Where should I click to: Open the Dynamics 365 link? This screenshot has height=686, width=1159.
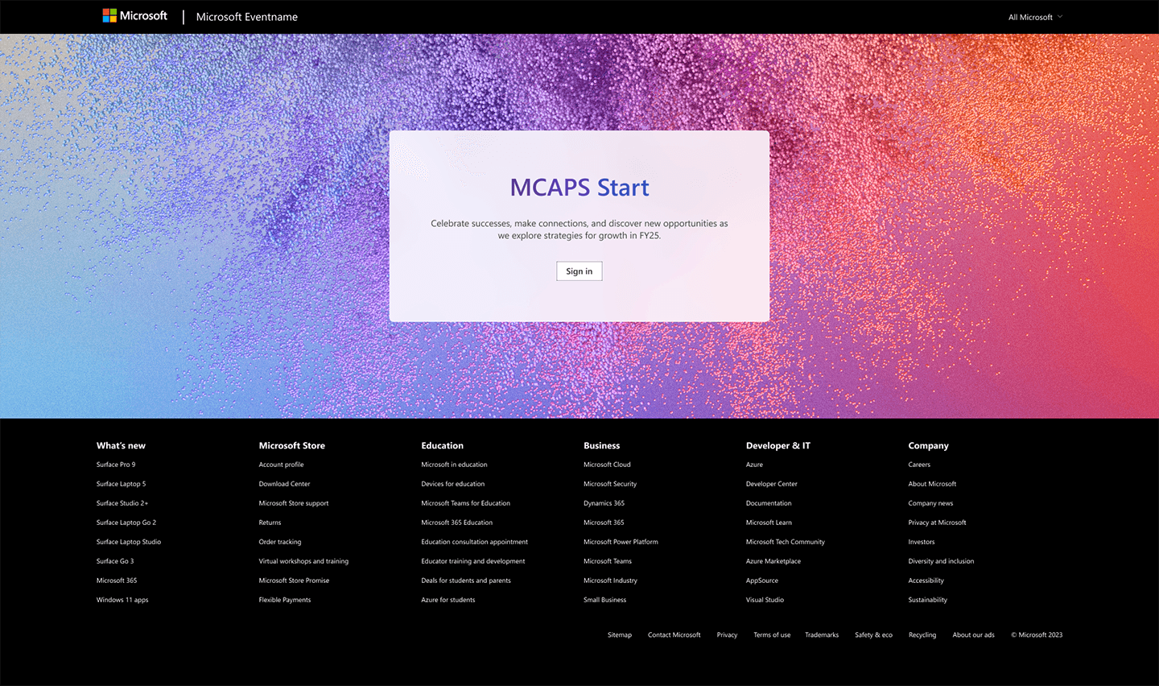coord(604,503)
